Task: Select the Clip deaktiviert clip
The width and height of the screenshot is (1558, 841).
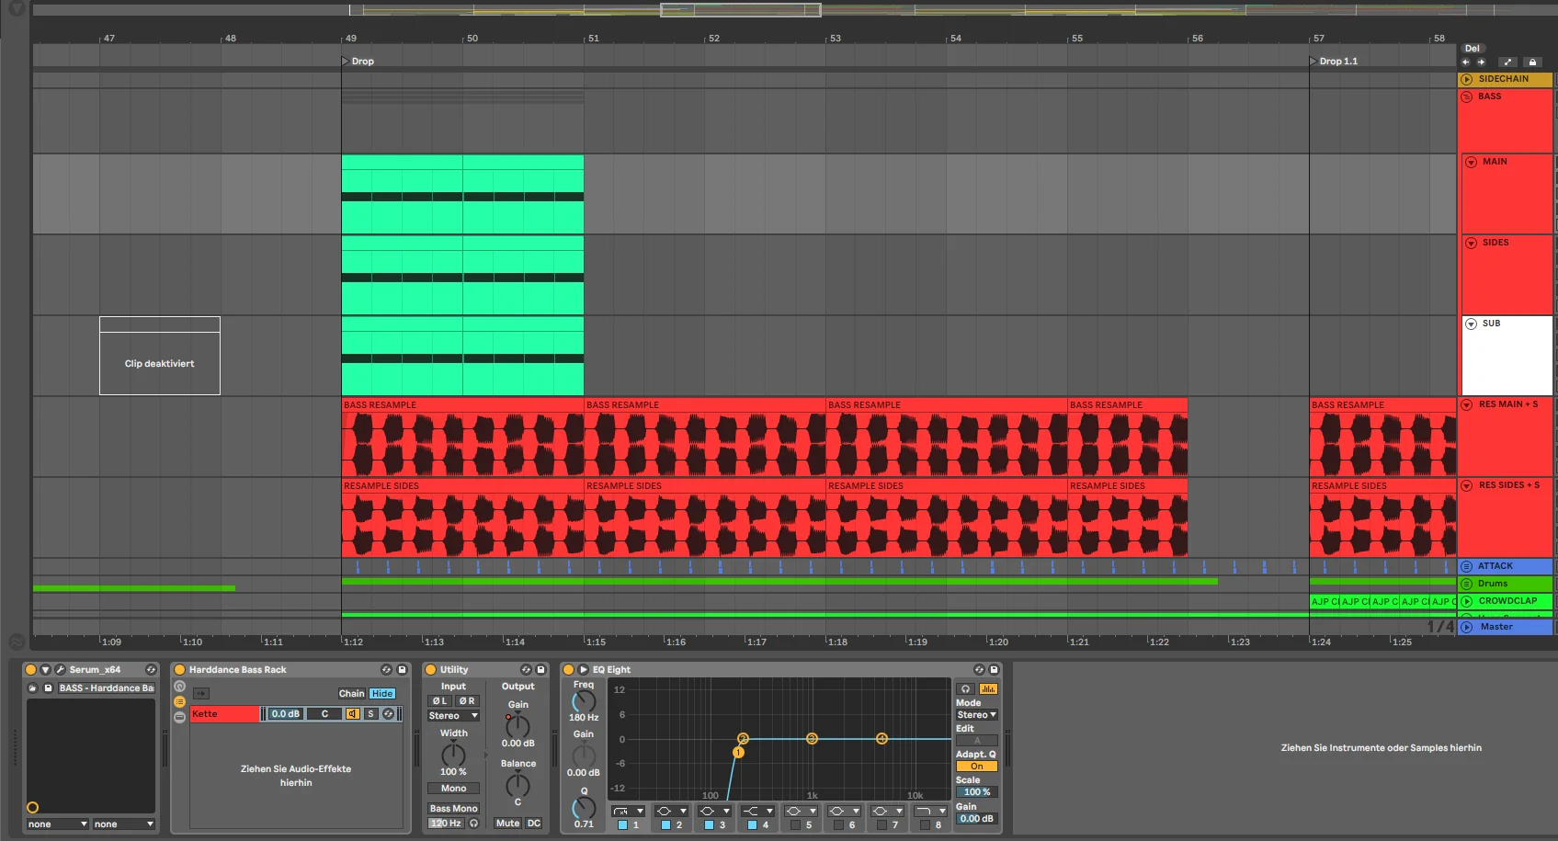Action: pos(160,356)
